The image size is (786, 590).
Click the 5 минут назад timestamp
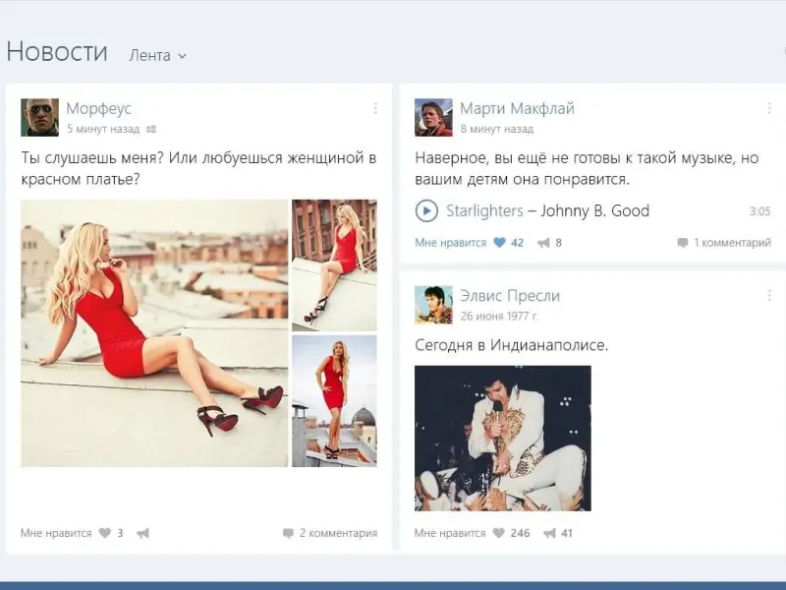(103, 129)
